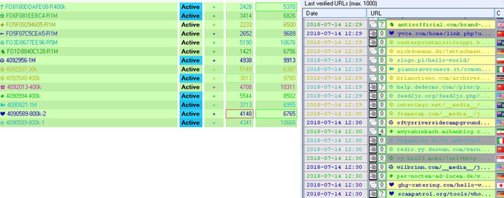
Task: Click the screenshot icon on yvce.com row
Action: [373, 33]
